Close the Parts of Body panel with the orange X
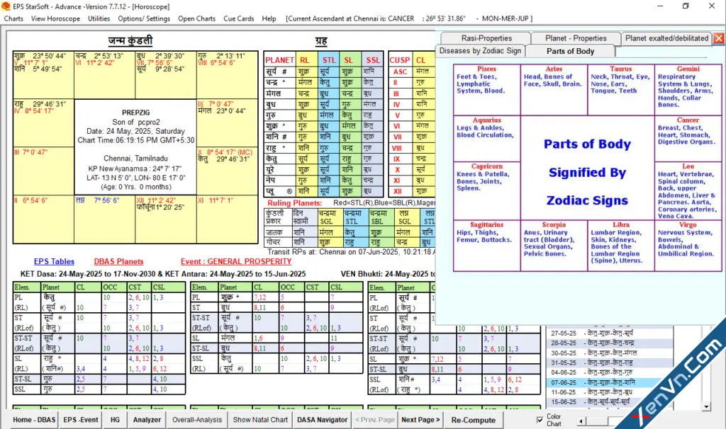The height and width of the screenshot is (429, 726). pyautogui.click(x=719, y=38)
